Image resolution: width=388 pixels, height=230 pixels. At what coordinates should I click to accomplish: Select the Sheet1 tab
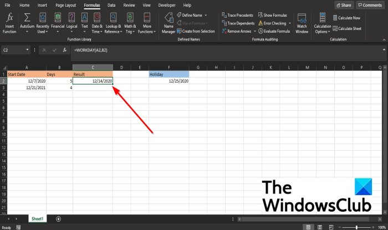(x=37, y=219)
